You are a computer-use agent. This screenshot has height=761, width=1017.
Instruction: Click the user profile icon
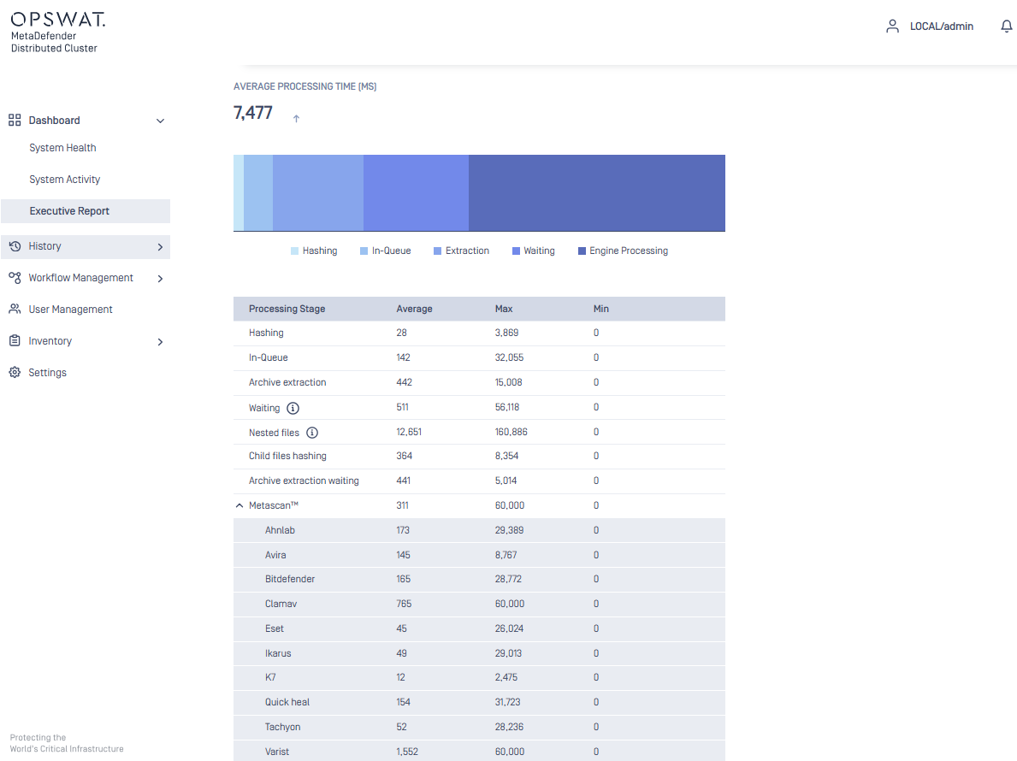coord(892,27)
